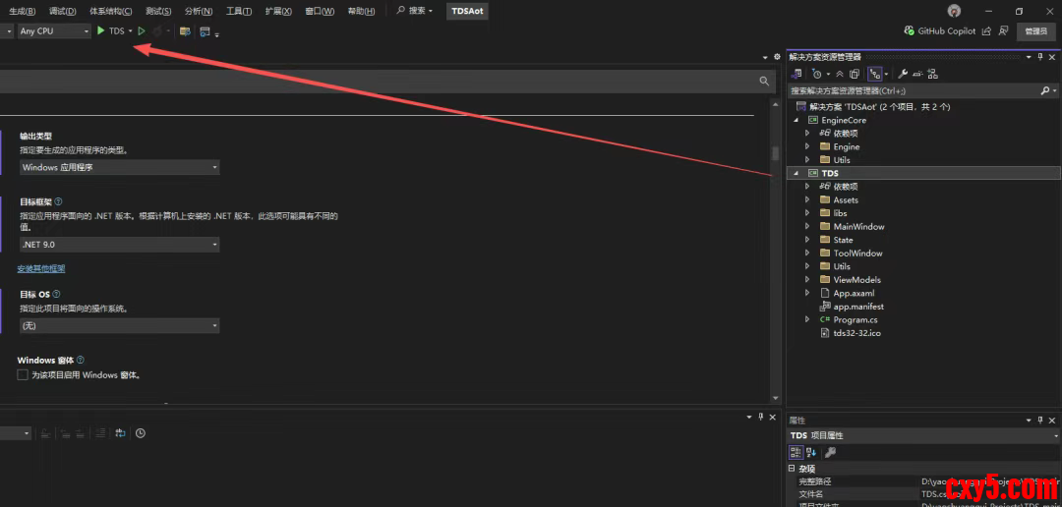Open the pending changes filter clock icon
The image size is (1062, 507).
coord(816,74)
